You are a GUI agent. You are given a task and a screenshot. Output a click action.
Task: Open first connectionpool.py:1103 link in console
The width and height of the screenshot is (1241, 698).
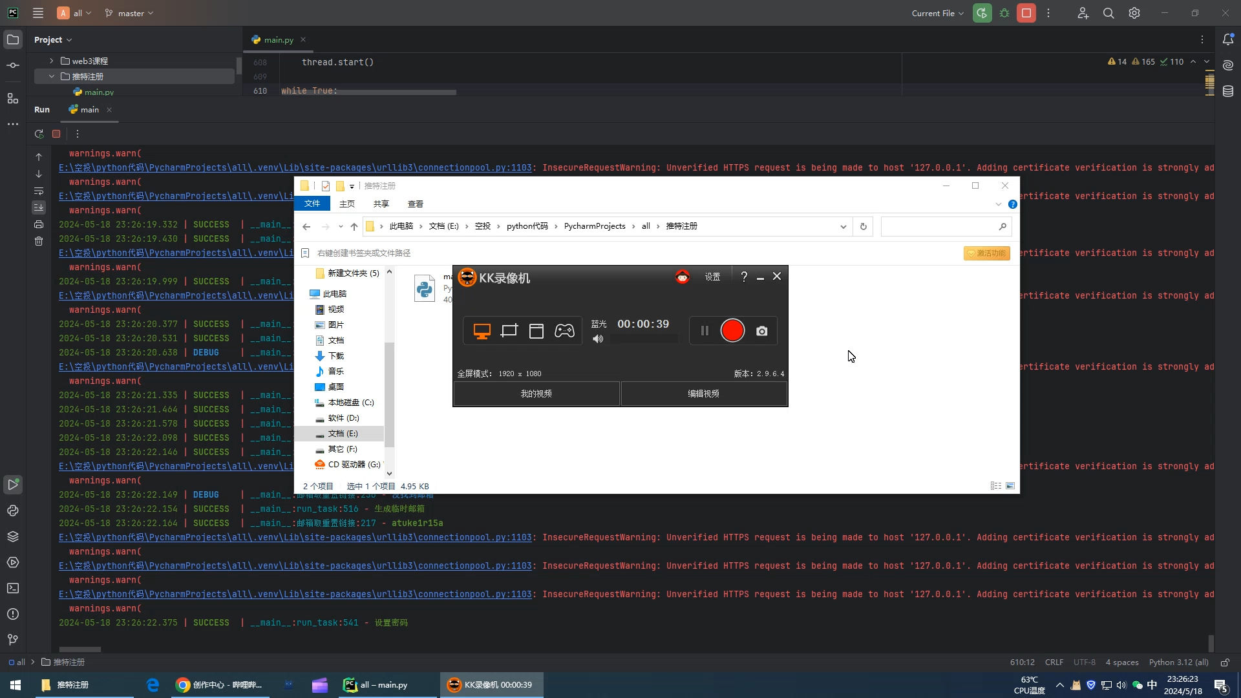pos(295,168)
